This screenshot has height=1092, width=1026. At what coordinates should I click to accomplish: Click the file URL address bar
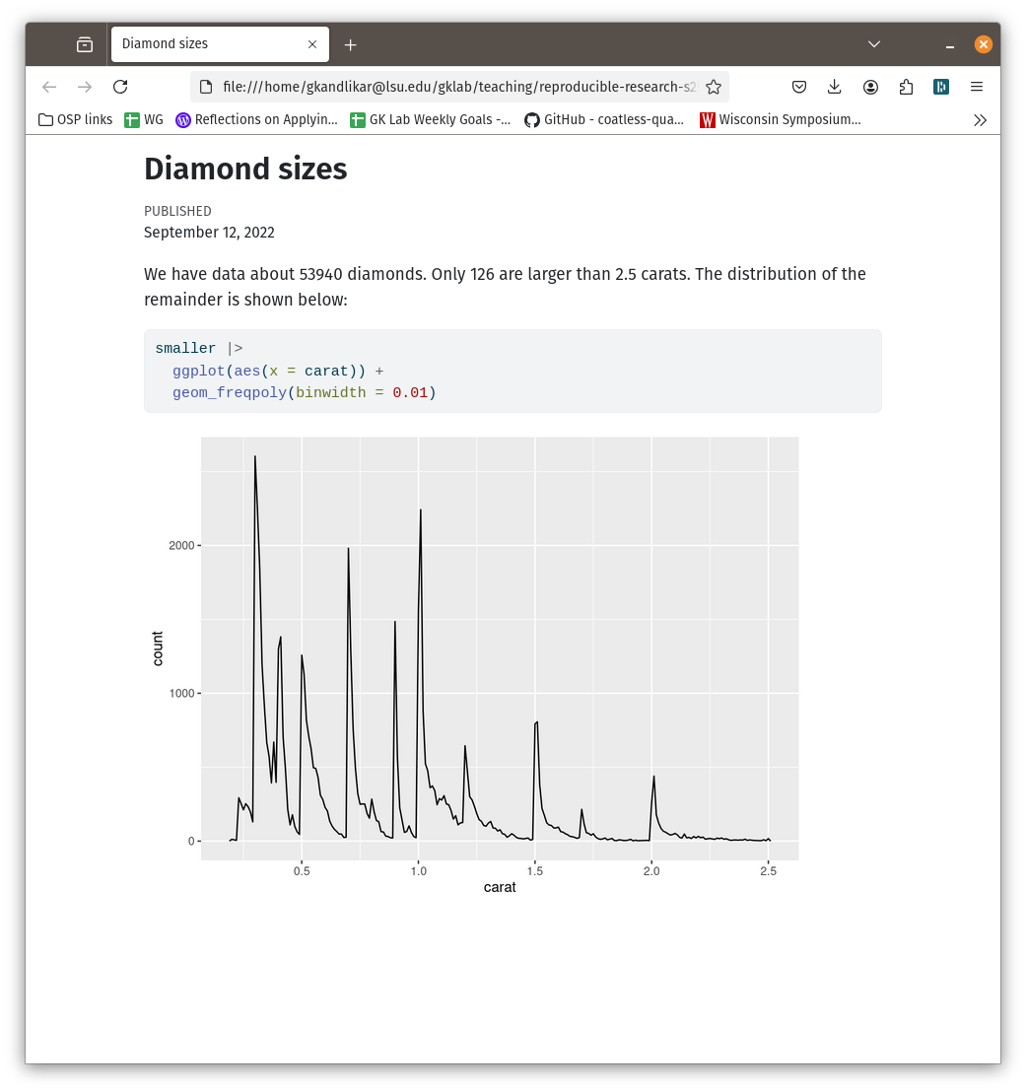tap(453, 87)
